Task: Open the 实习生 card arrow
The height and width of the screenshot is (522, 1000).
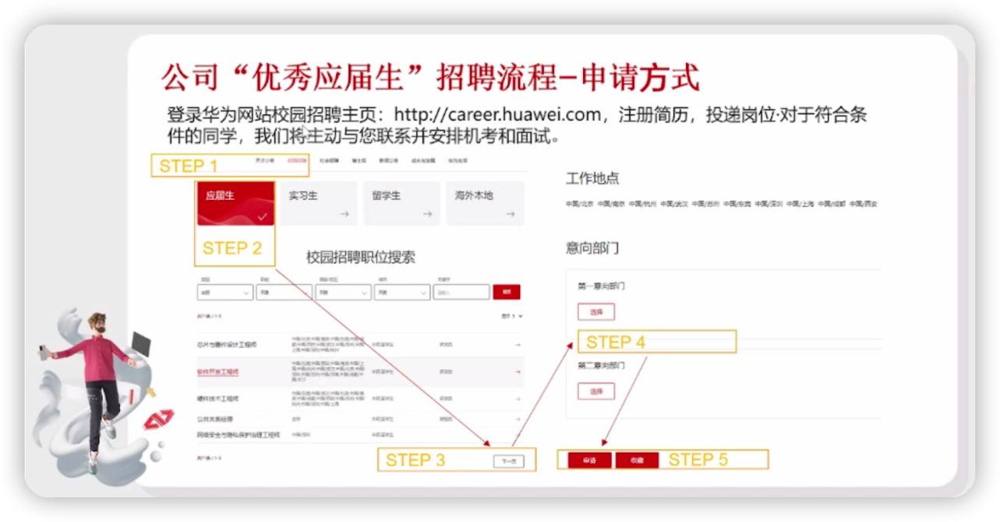Action: tap(344, 214)
